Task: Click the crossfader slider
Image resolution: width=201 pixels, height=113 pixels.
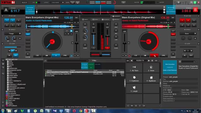Action: click(x=100, y=55)
